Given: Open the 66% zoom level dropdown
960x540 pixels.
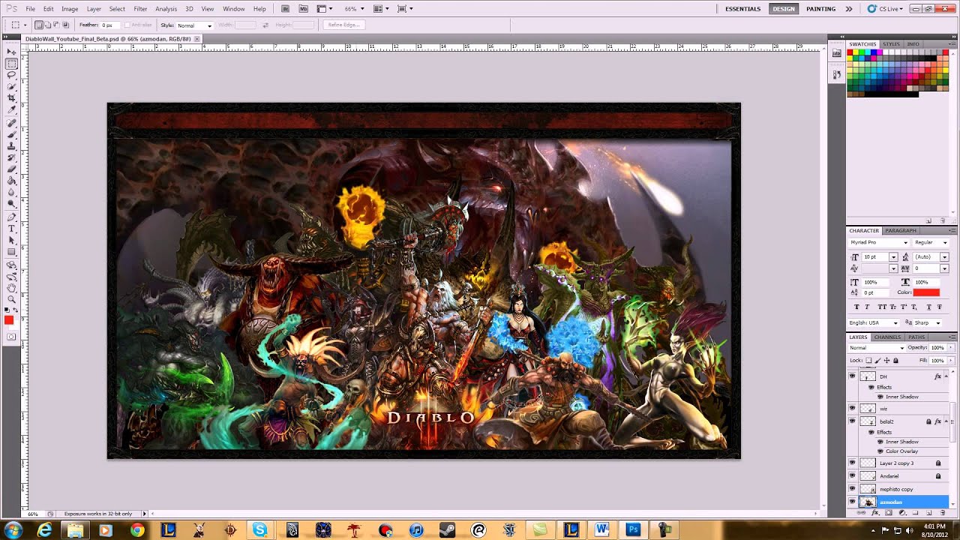Looking at the screenshot, I should click(x=354, y=9).
